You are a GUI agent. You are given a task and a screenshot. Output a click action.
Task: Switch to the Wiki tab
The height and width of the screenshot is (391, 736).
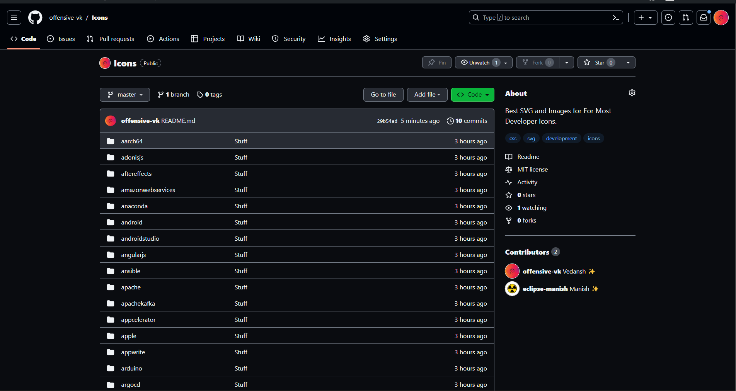249,39
